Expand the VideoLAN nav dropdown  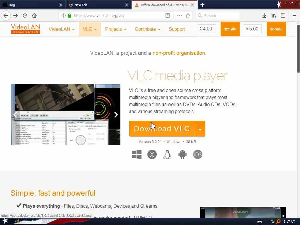(x=62, y=29)
